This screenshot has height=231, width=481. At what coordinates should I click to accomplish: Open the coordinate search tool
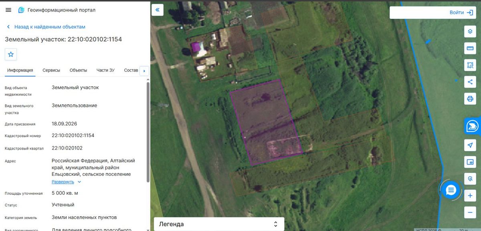point(470,179)
